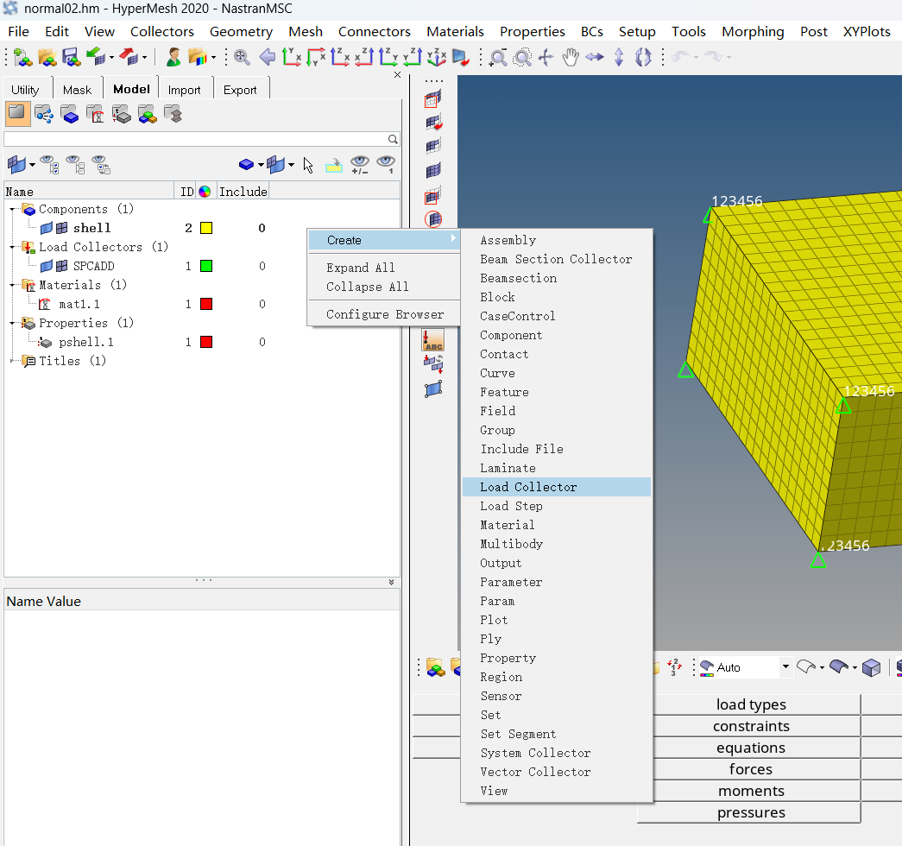Select the pan hand tool
This screenshot has height=846, width=902.
click(571, 57)
